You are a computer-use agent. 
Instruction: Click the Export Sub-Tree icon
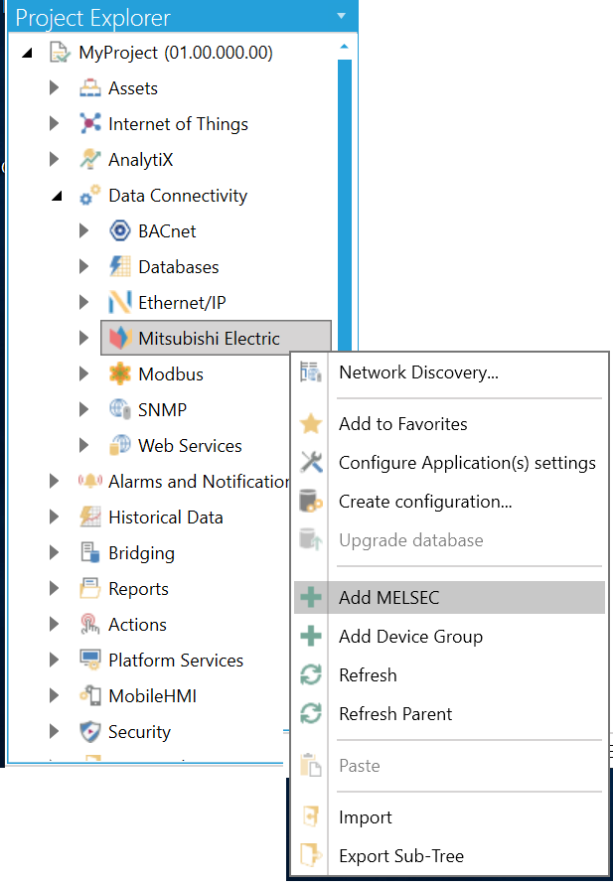pyautogui.click(x=311, y=855)
